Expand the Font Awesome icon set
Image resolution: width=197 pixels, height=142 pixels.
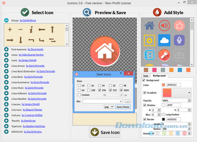pos(6,49)
